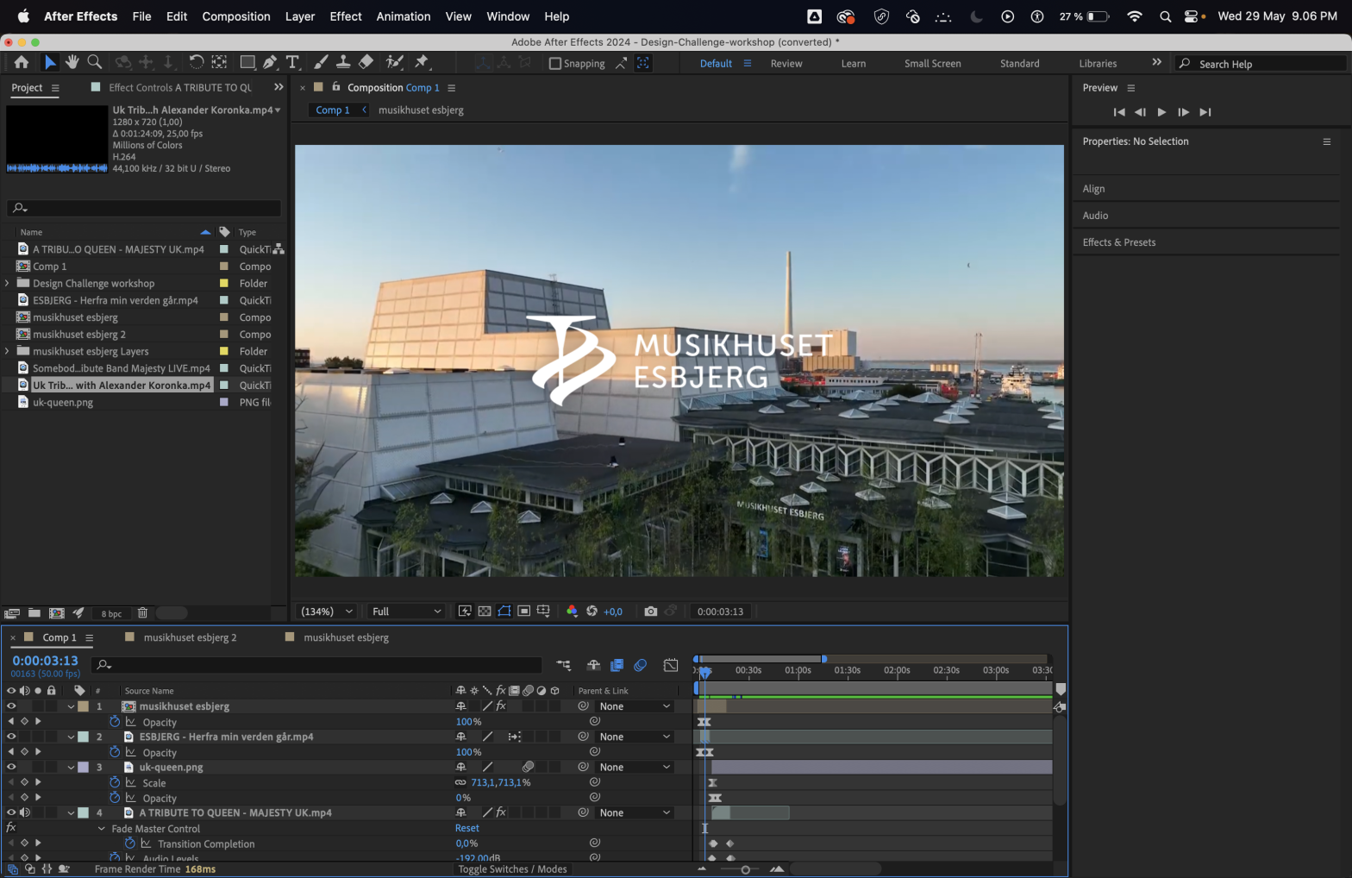Viewport: 1352px width, 878px height.
Task: Click the exposure value +0,0
Action: point(613,611)
